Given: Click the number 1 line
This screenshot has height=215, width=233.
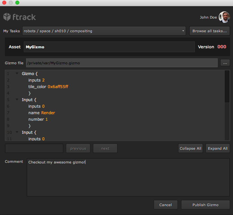Looking at the screenshot, I should [x=38, y=119].
